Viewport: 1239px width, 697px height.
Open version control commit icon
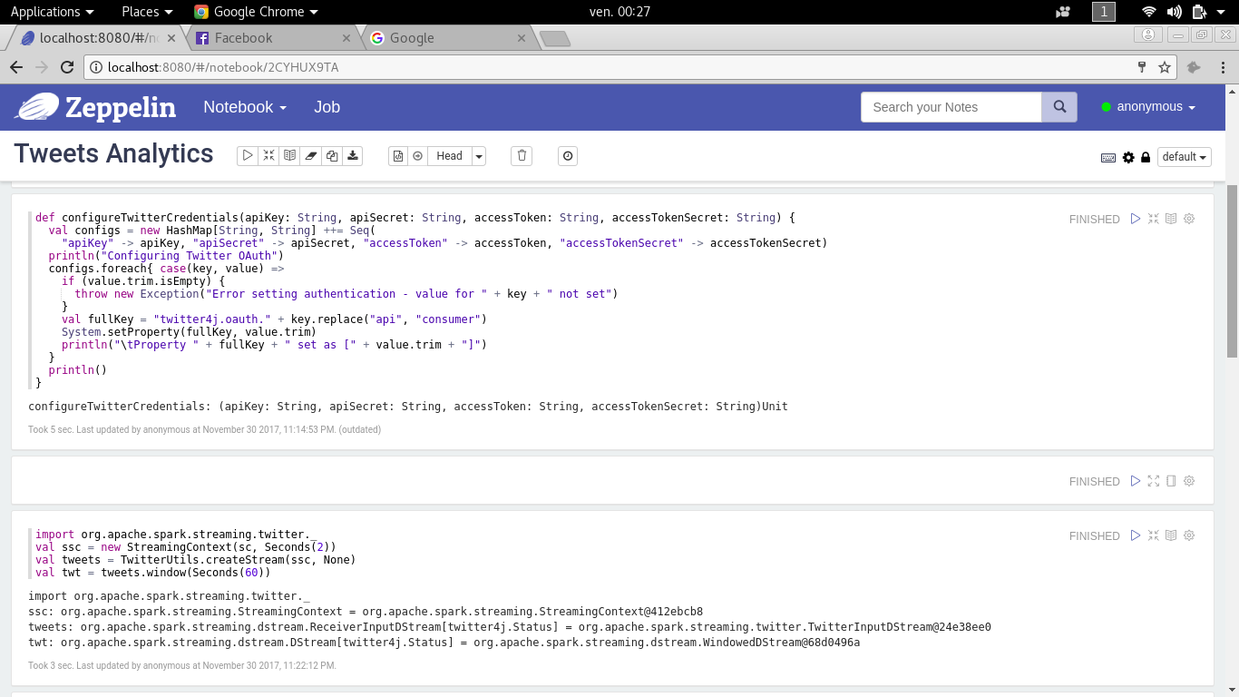coord(398,156)
